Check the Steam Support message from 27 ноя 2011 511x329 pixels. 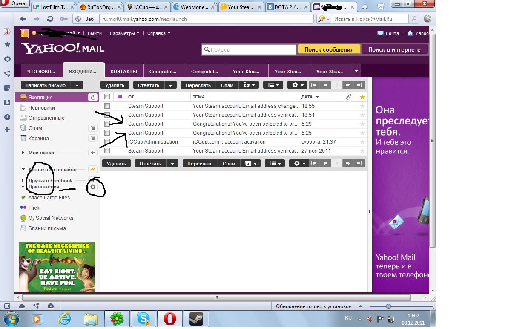click(x=107, y=150)
